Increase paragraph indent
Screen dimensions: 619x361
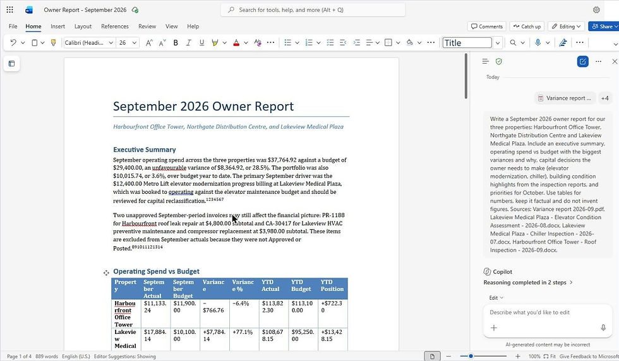coord(356,43)
